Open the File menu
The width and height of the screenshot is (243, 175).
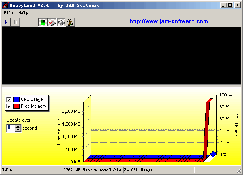click(8, 13)
